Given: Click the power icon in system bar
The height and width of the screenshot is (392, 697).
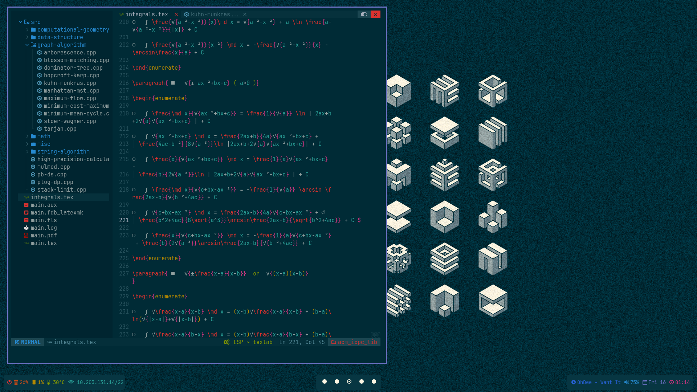Looking at the screenshot, I should (x=9, y=382).
